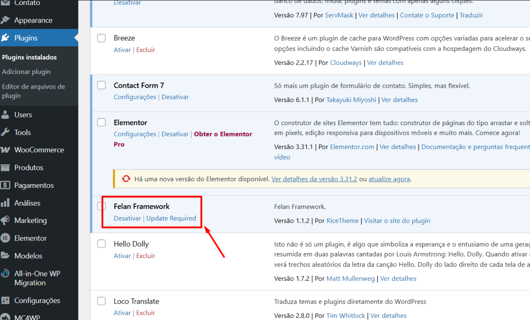Open Plugins instalados submenu

pyautogui.click(x=29, y=57)
